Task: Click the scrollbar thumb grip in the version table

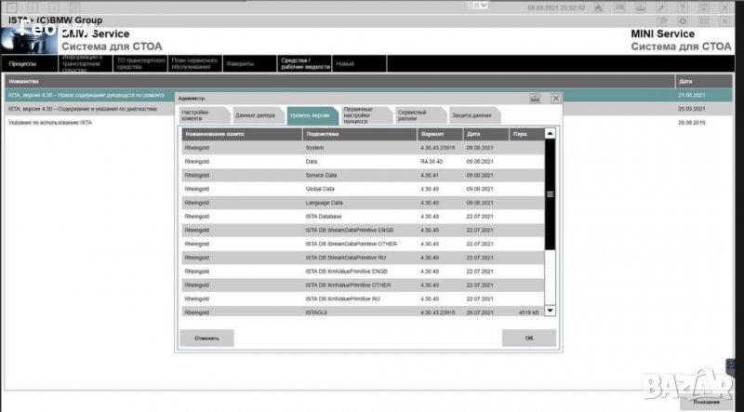Action: tap(550, 194)
